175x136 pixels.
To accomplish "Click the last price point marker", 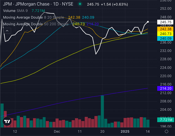I will pyautogui.click(x=148, y=22).
